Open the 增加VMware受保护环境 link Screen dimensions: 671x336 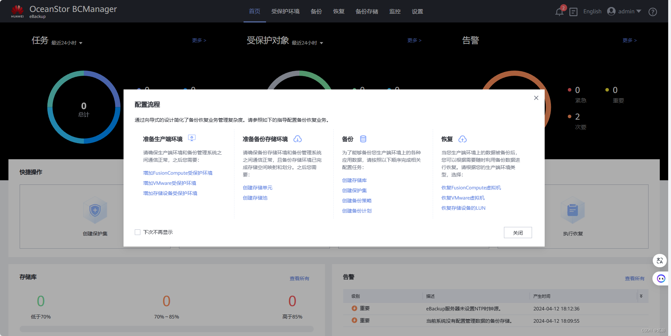[170, 183]
